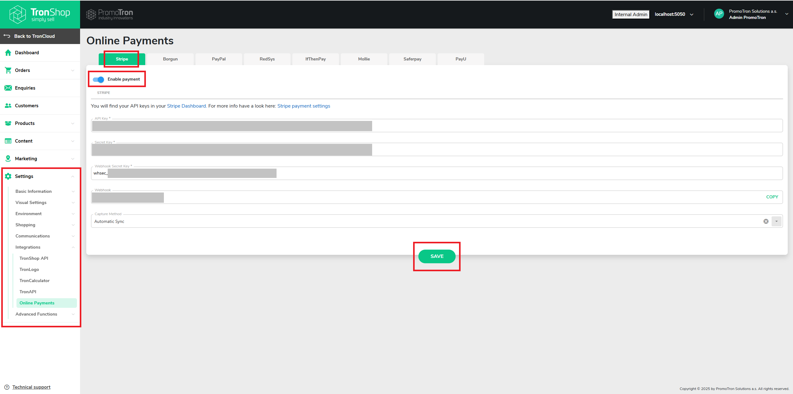The image size is (793, 394).
Task: Click COPY next to Webhook field
Action: click(772, 197)
